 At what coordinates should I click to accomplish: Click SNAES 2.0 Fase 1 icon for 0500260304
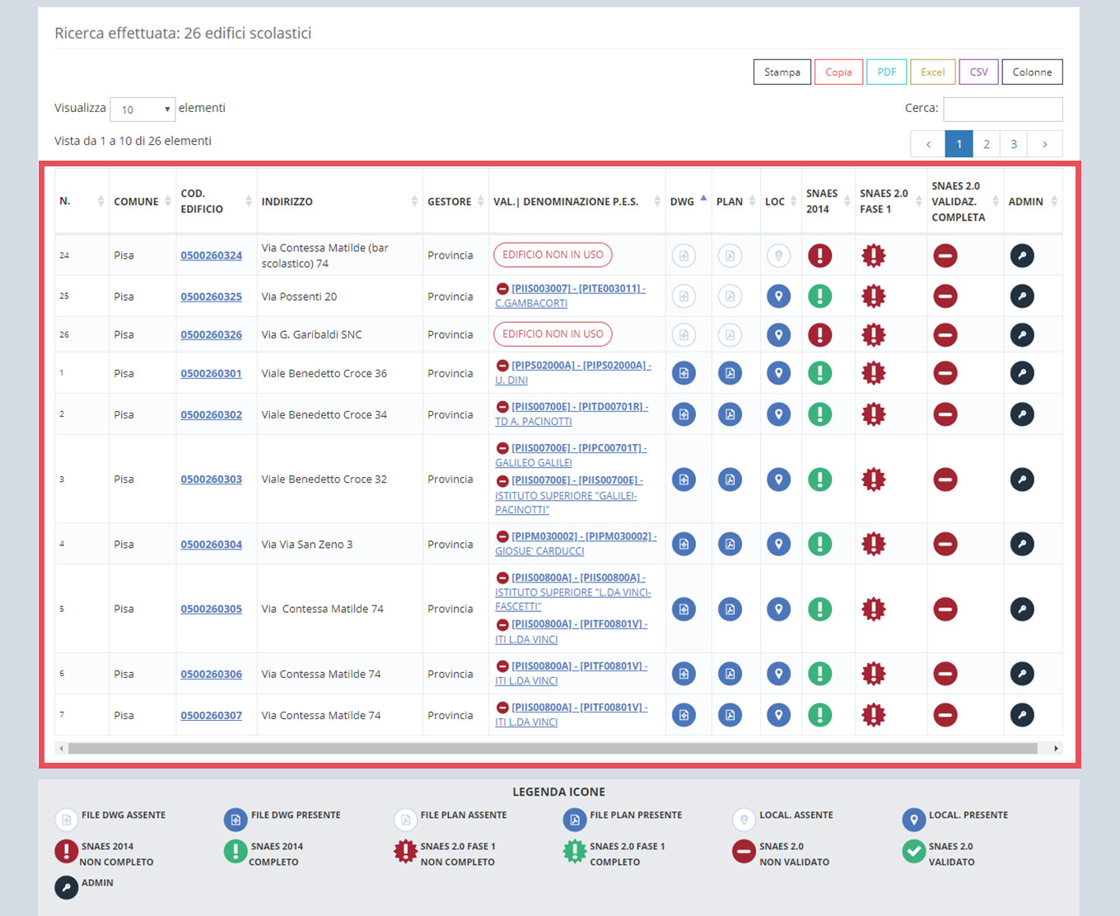click(874, 544)
